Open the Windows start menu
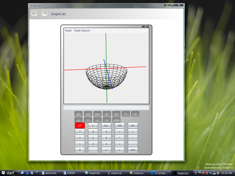Viewport: 235px width, 176px height. [x=9, y=173]
